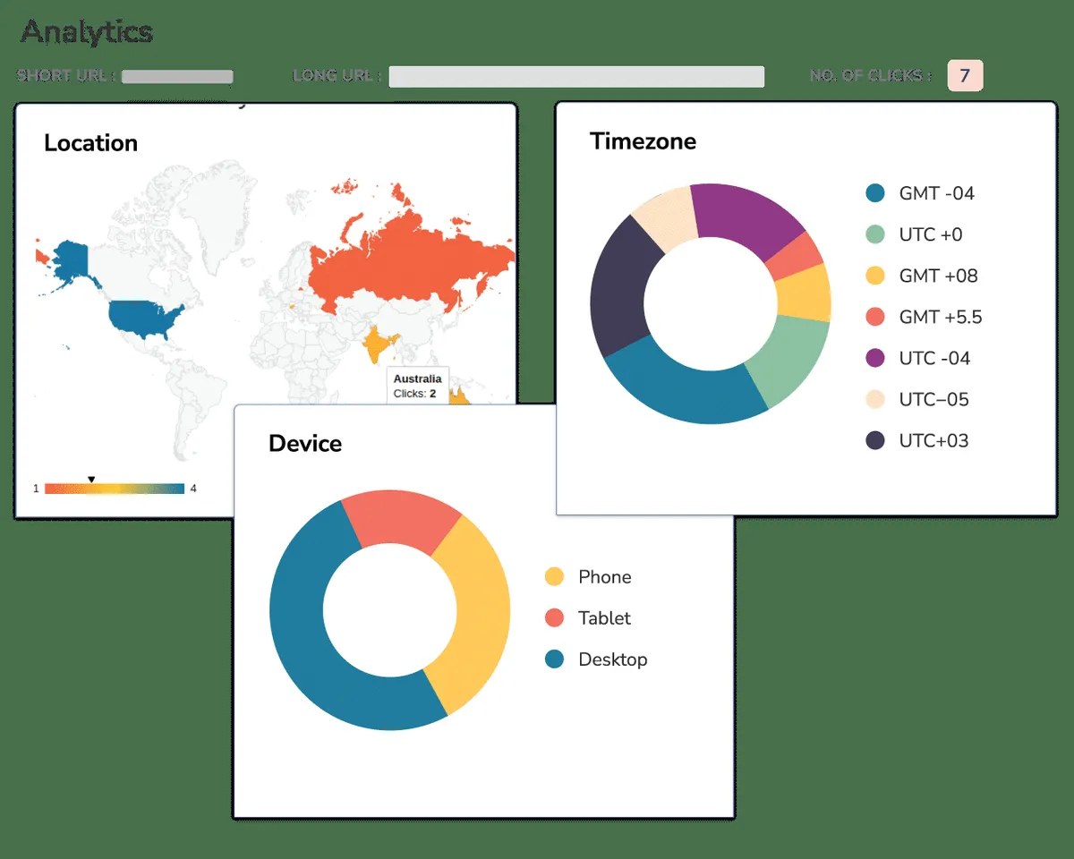Screen dimensions: 1074x859
Task: Select the Tablet legend label
Action: point(605,618)
